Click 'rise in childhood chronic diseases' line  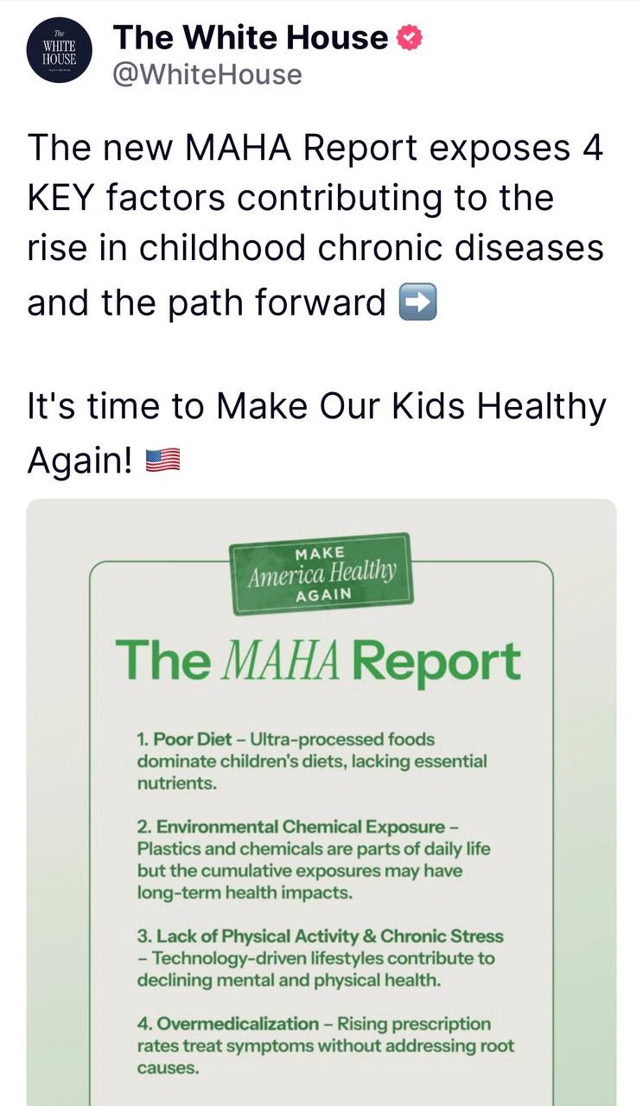[315, 249]
